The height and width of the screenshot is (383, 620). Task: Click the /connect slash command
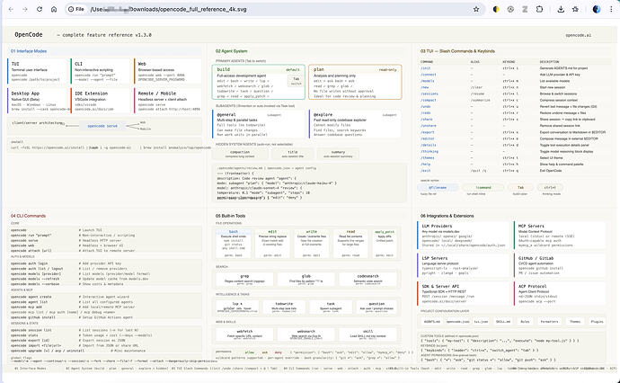(x=429, y=75)
